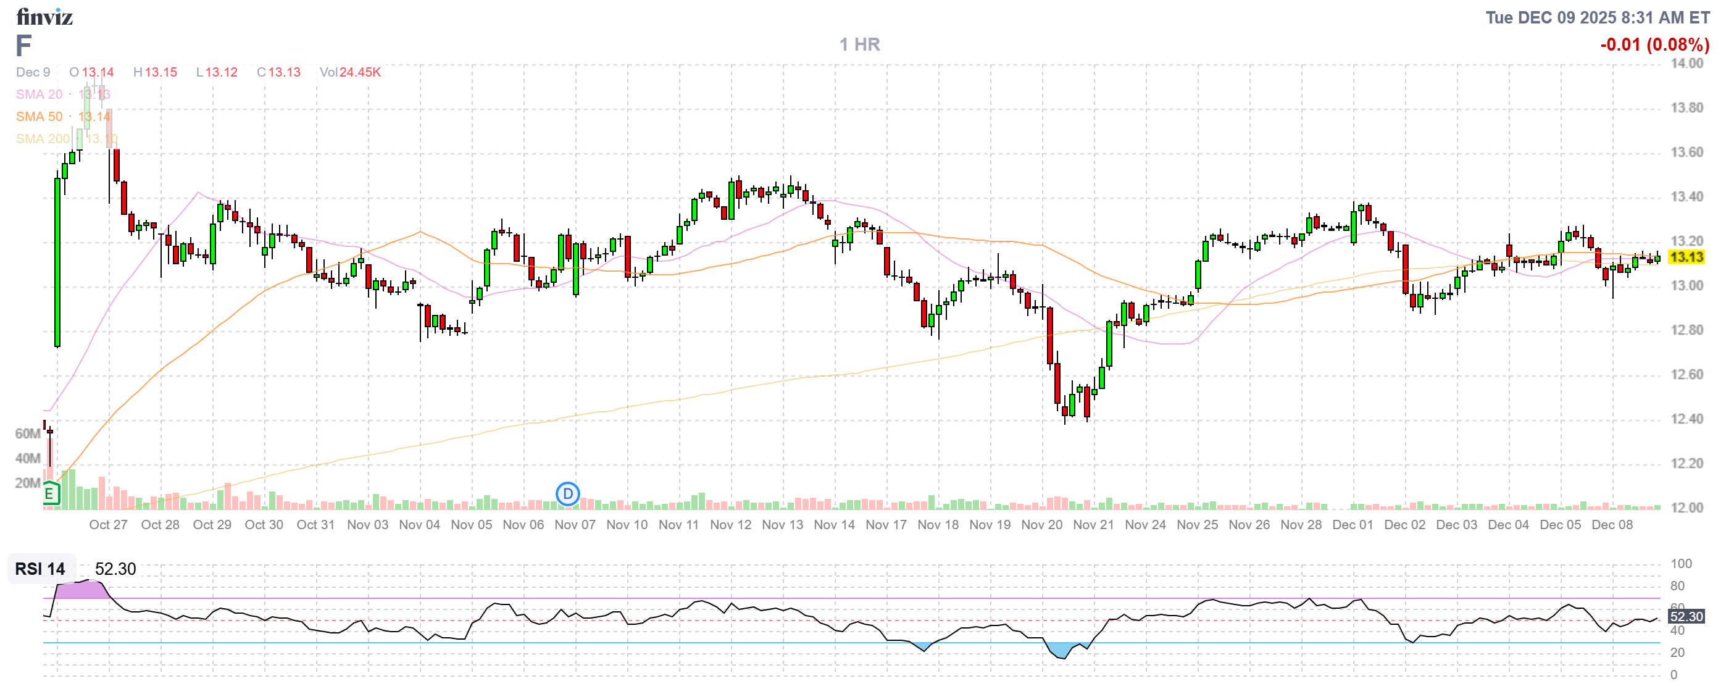Image resolution: width=1726 pixels, height=694 pixels.
Task: Click the -0.01 (0.08%) price change
Action: (x=1654, y=45)
